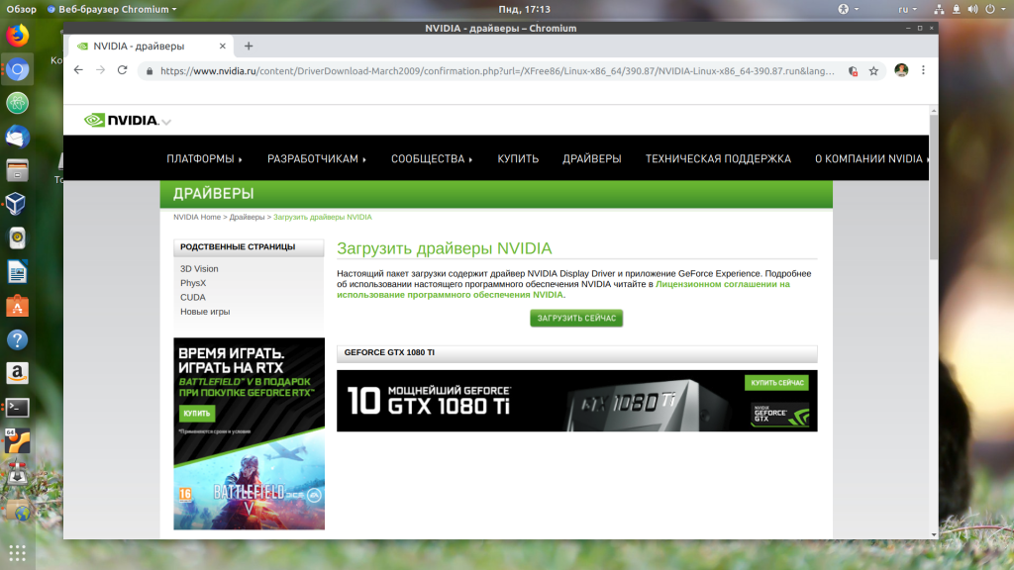Open the ru keyboard layout dropdown

(907, 9)
